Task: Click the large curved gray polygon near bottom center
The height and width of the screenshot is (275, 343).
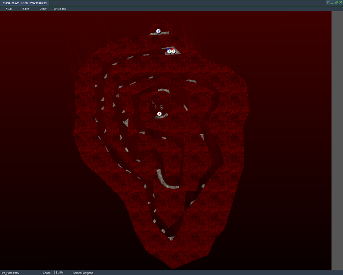Action: tap(164, 181)
